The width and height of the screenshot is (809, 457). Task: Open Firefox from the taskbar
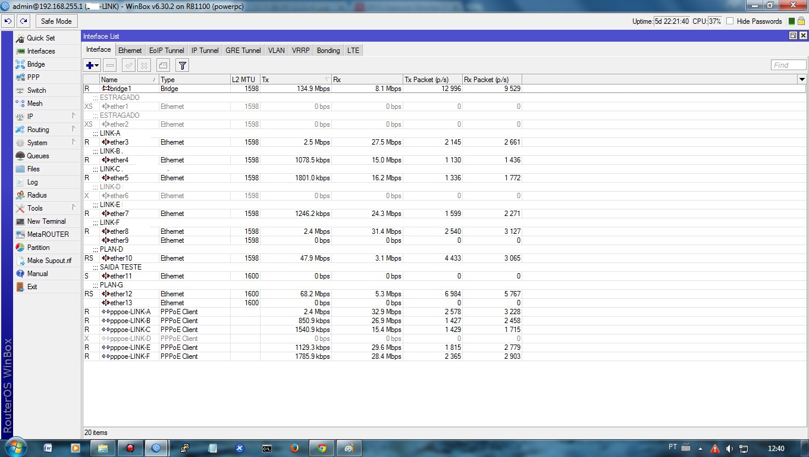(x=294, y=448)
